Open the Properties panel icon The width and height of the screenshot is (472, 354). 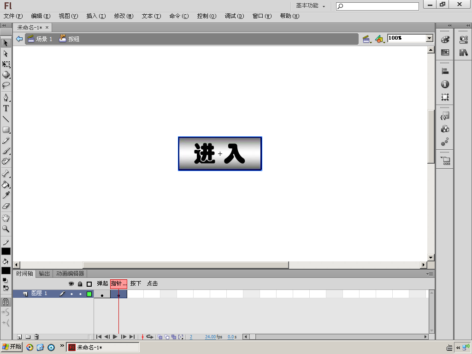coord(463,40)
